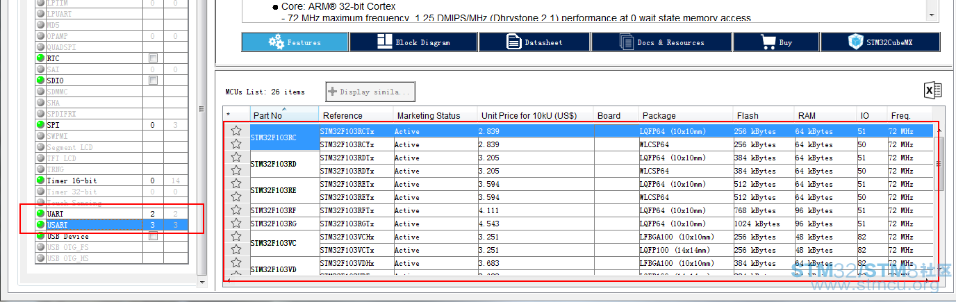Click green indicator next to SDIO

(41, 81)
